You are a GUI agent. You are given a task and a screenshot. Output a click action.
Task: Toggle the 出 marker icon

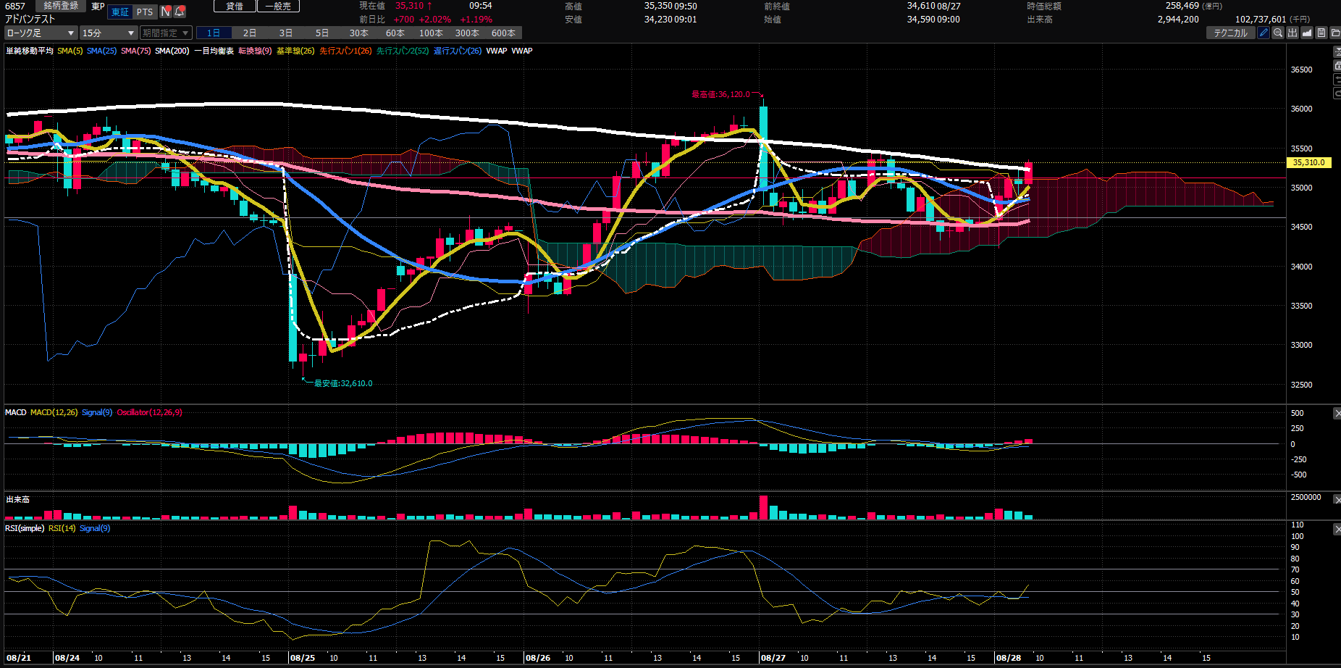(1292, 33)
